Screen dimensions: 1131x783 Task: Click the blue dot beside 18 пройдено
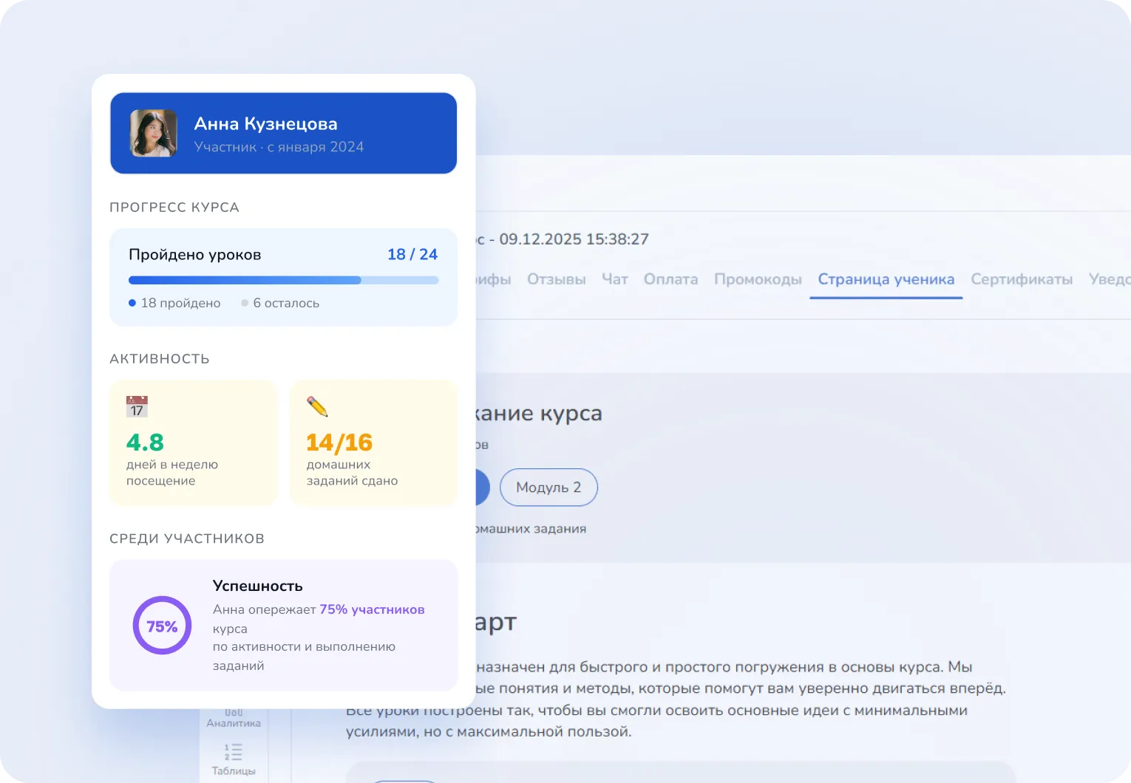tap(132, 303)
